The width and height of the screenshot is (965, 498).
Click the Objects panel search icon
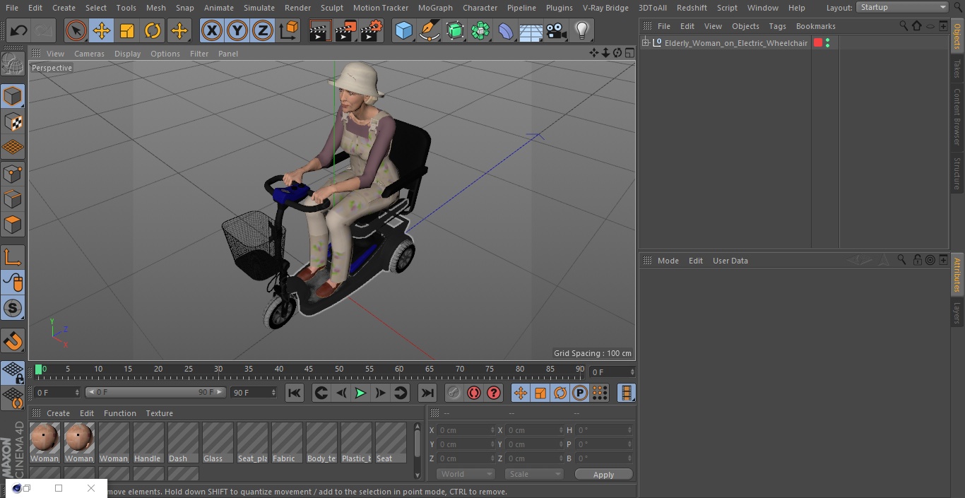coord(904,26)
